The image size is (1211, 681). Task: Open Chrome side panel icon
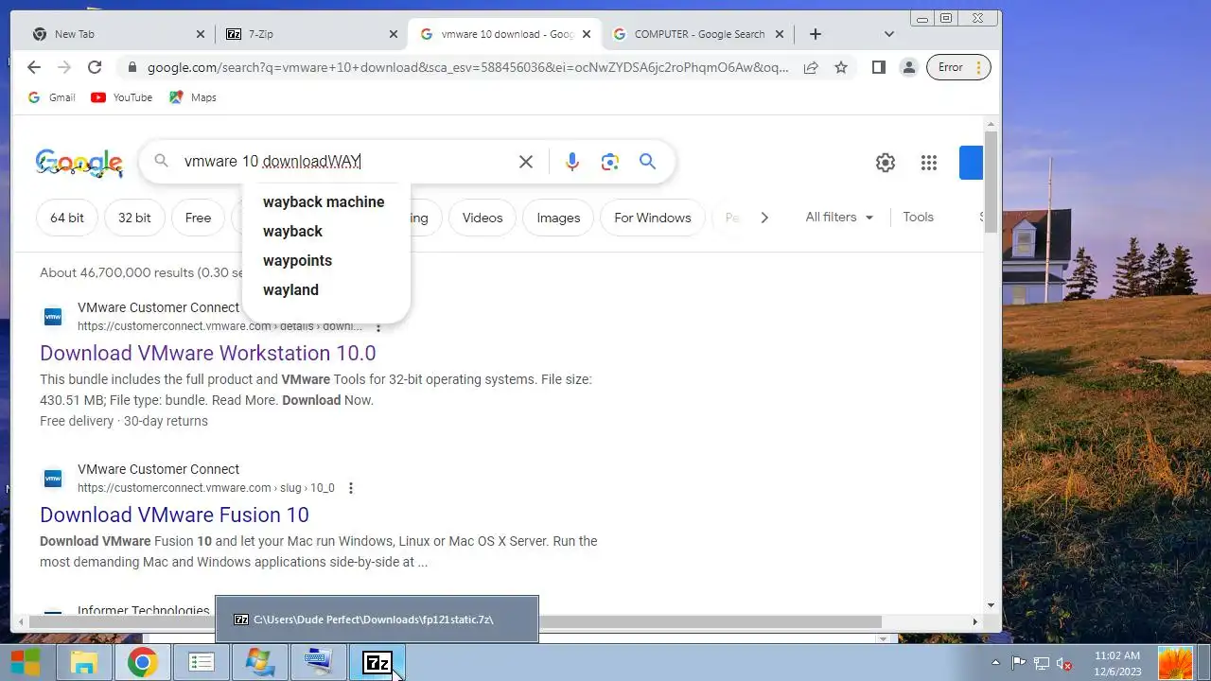click(879, 67)
